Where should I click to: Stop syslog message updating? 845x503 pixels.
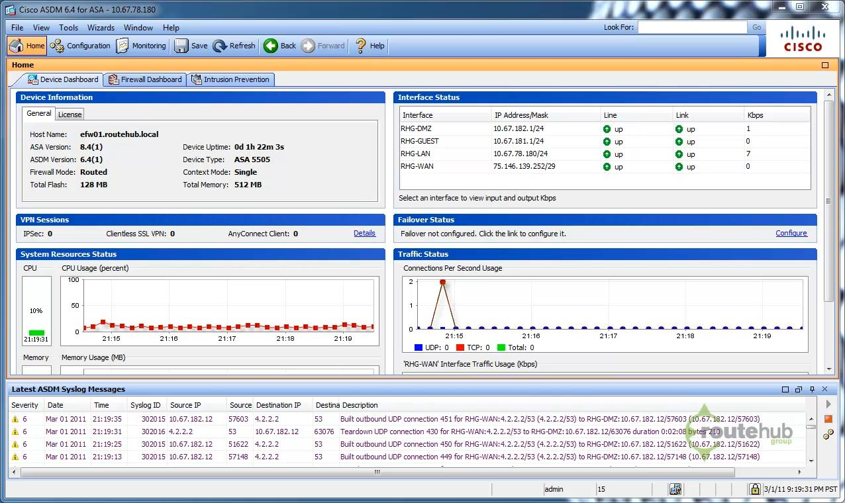(828, 419)
